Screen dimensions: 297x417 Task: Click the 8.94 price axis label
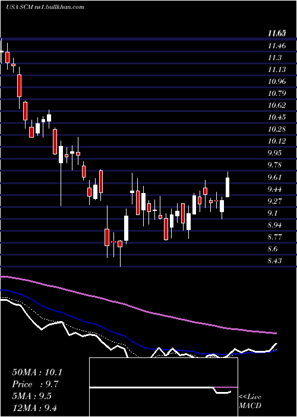(x=274, y=225)
